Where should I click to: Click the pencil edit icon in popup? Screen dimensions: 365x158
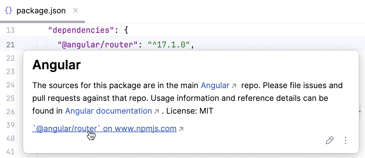[329, 140]
